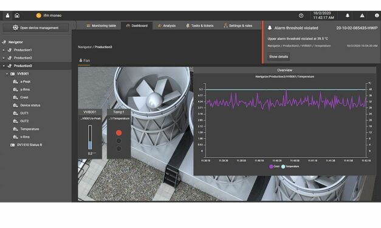Screen dimensions: 381x228
Task: Open warnings triangle icon in top bar
Action: (x=362, y=16)
